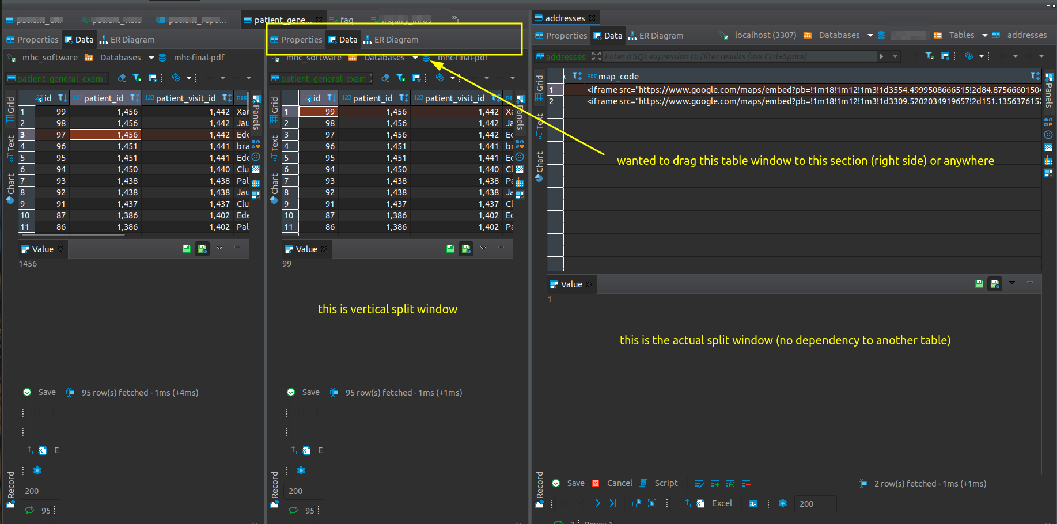Click save value icon in addresses Value panel
Image resolution: width=1057 pixels, height=524 pixels.
tap(979, 284)
